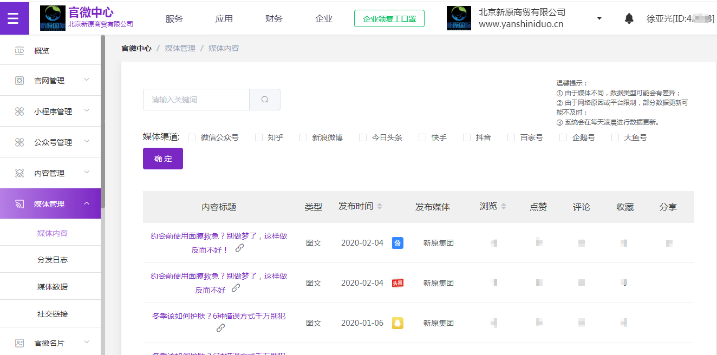Select 媒体内容 submenu item
Screen dimensions: 717x355
click(x=53, y=233)
